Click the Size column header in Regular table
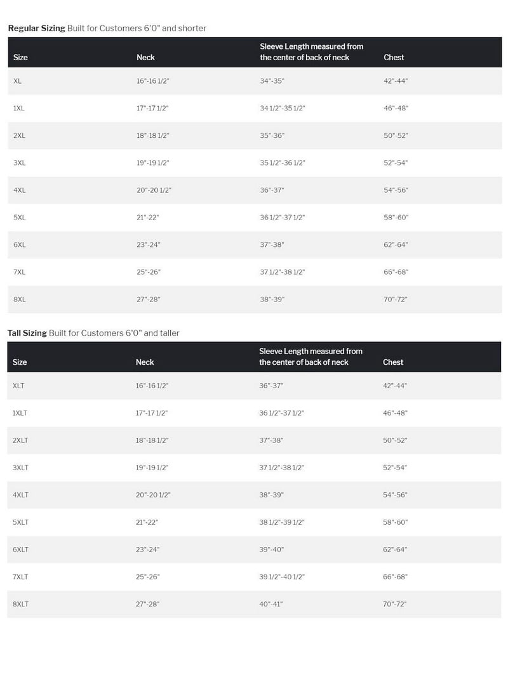508x677 pixels. click(x=21, y=57)
